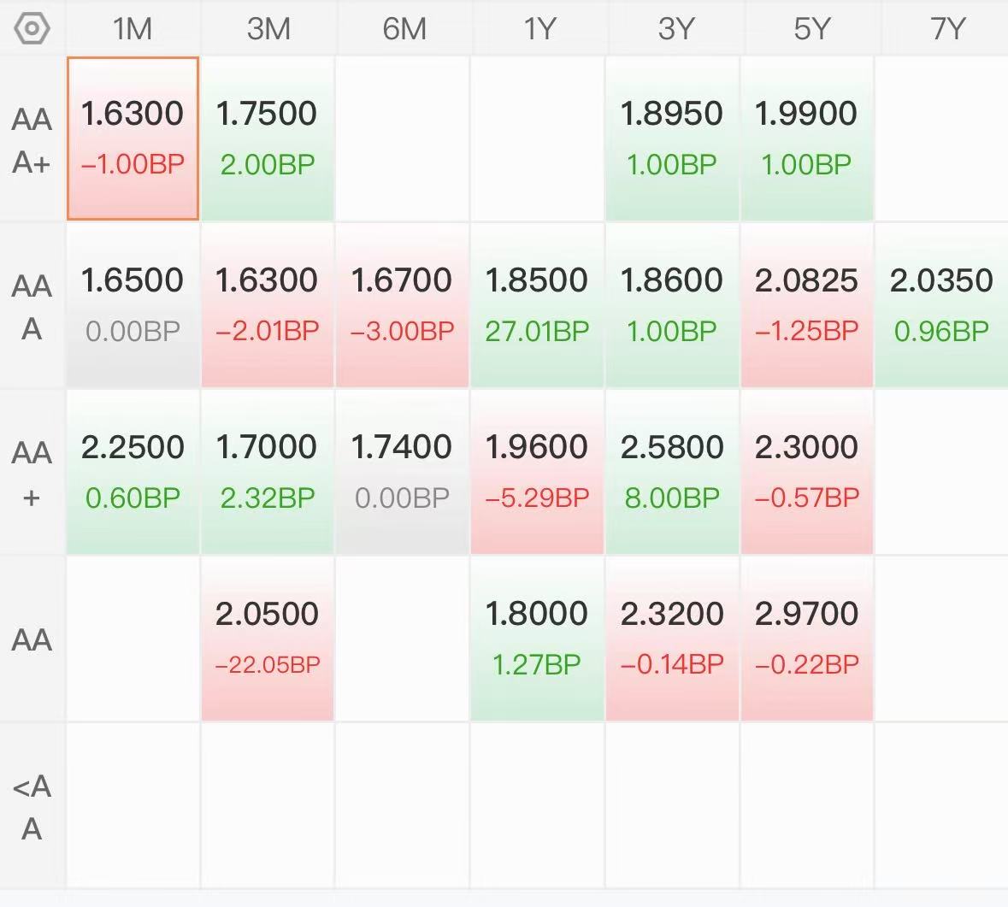Open AA+ 3Y cell showing 2.5800
The width and height of the screenshot is (1008, 907).
coord(672,472)
